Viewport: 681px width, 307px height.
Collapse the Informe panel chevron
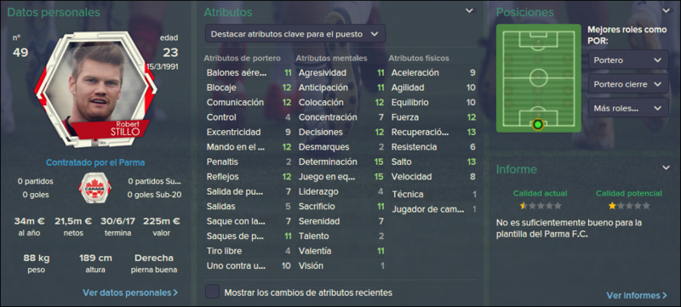[x=666, y=168]
